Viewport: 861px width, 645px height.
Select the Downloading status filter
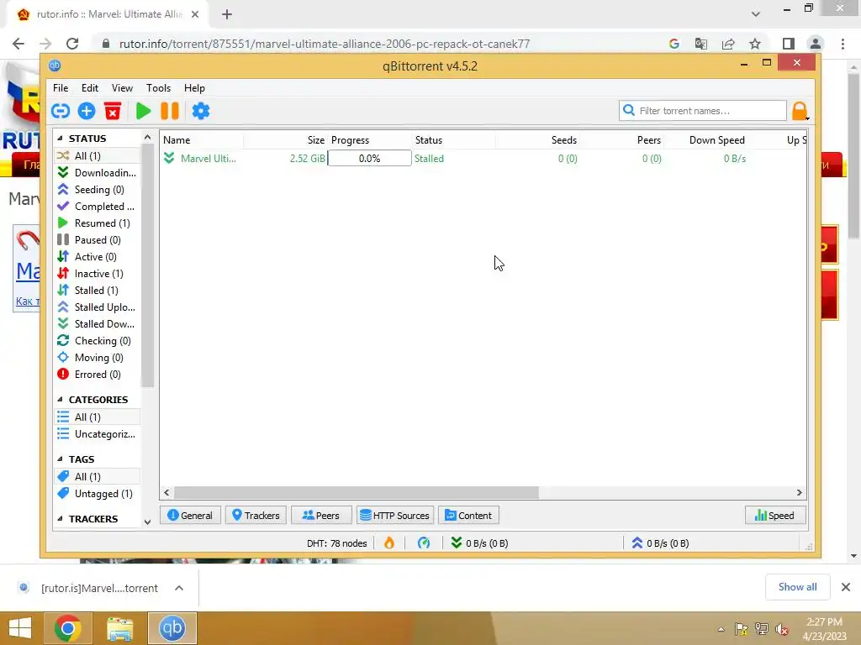(x=98, y=173)
